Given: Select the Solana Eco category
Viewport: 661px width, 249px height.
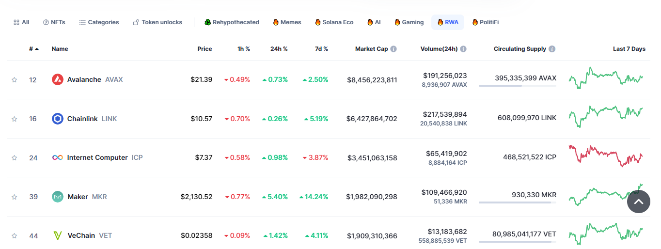Looking at the screenshot, I should click(334, 22).
